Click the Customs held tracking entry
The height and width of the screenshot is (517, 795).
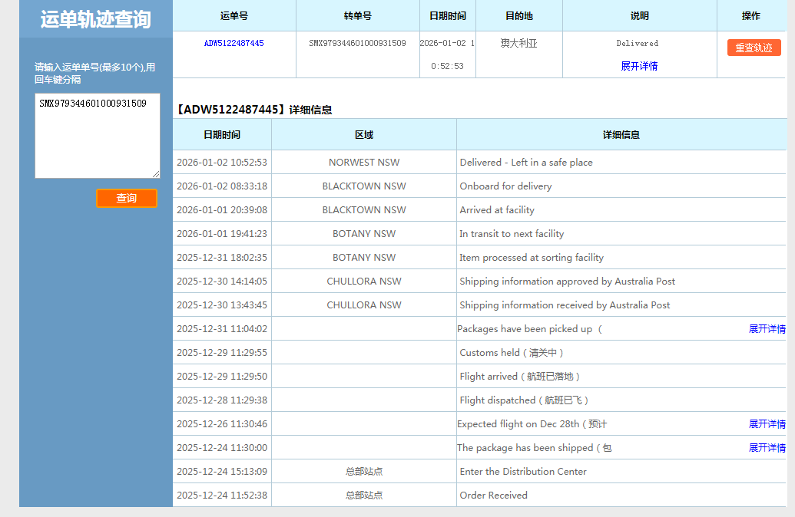(512, 353)
